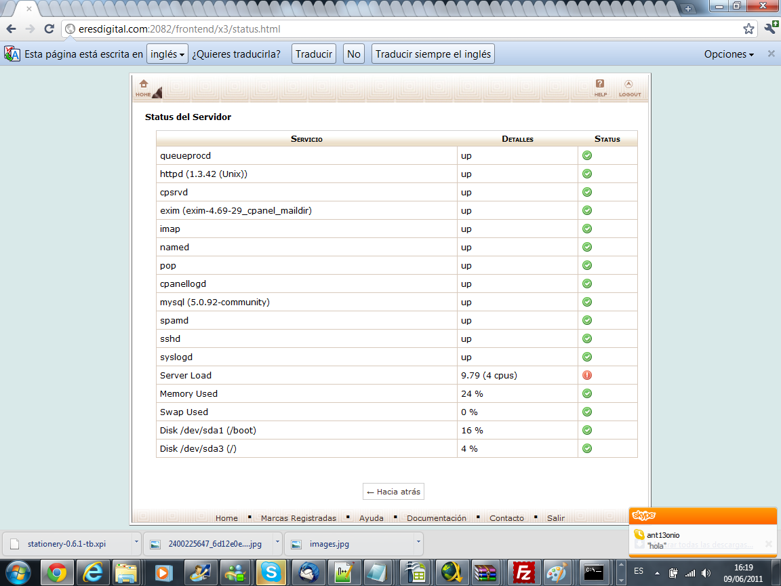Click the cPanel Home icon
781x586 pixels.
(143, 87)
